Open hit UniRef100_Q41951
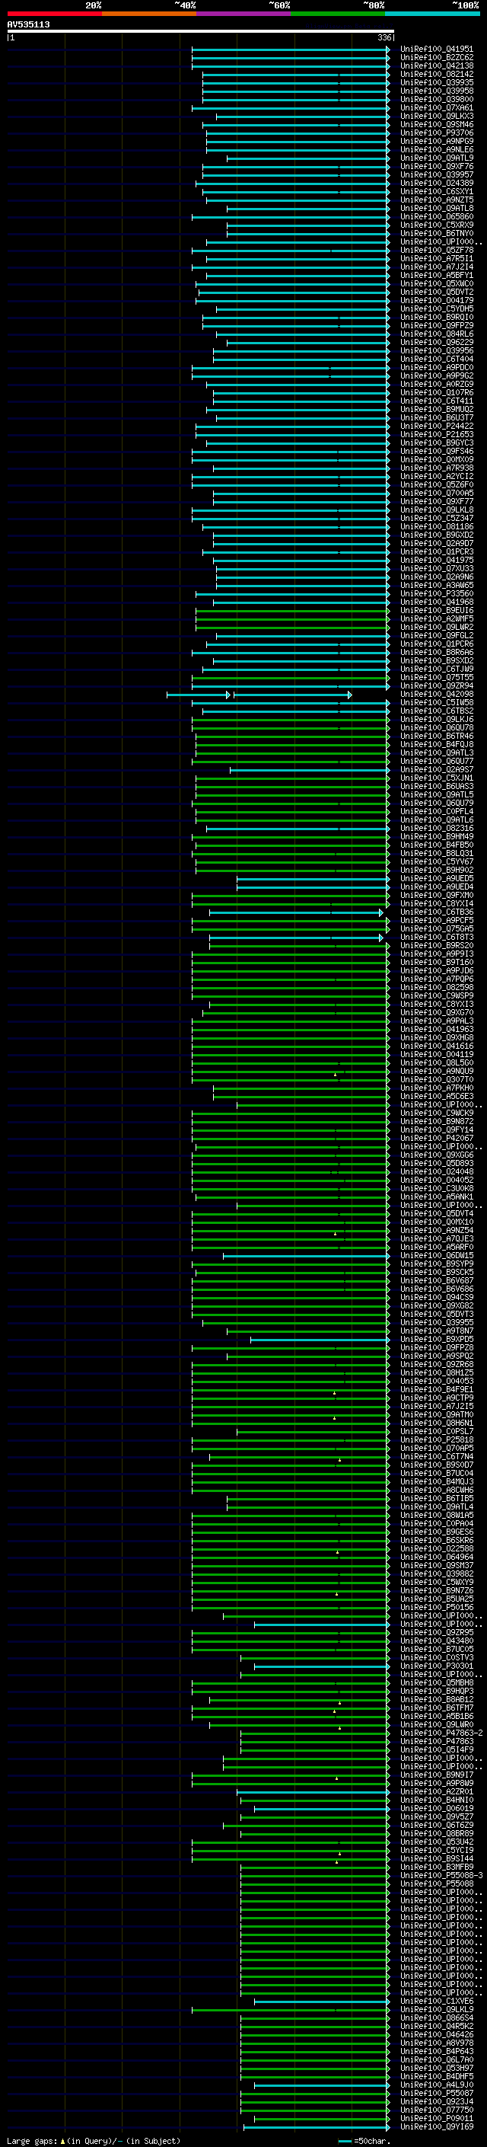Viewport: 487px width, 2147px height. coord(436,50)
